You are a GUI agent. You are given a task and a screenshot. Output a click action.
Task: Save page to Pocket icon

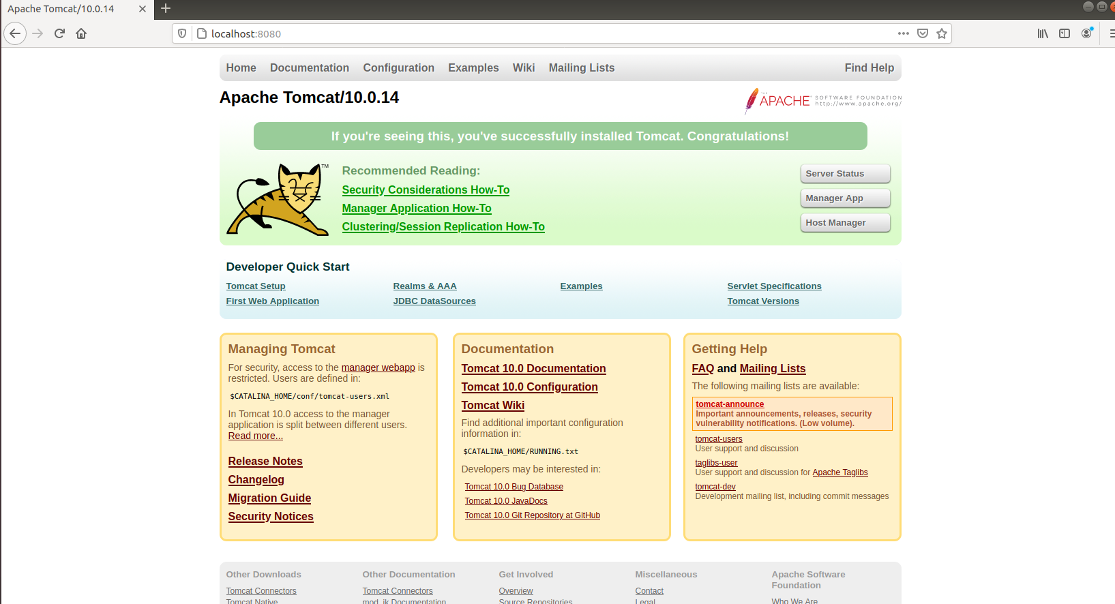point(923,33)
